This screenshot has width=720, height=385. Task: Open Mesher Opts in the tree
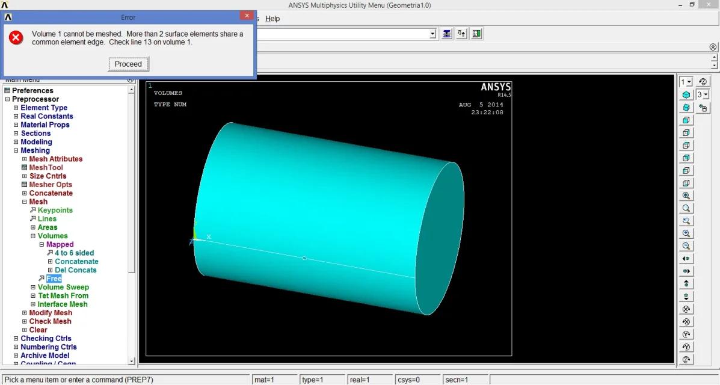(51, 185)
